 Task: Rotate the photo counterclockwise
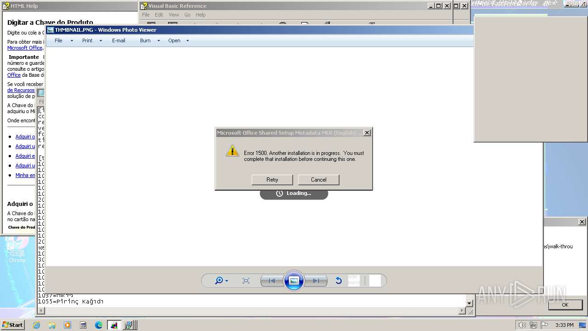339,280
